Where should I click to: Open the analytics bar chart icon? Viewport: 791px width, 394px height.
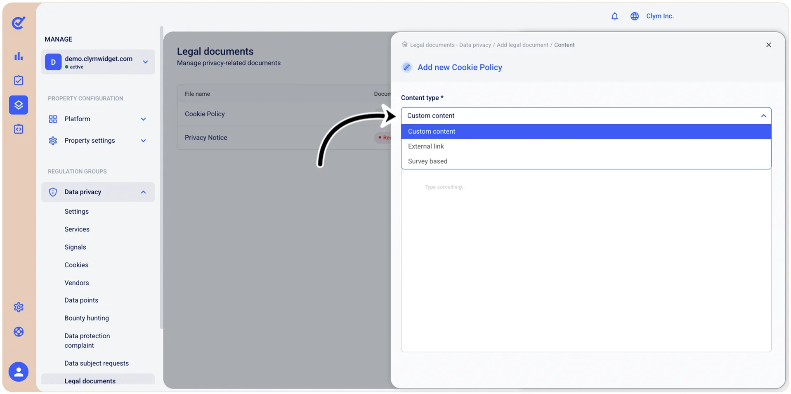pyautogui.click(x=19, y=57)
